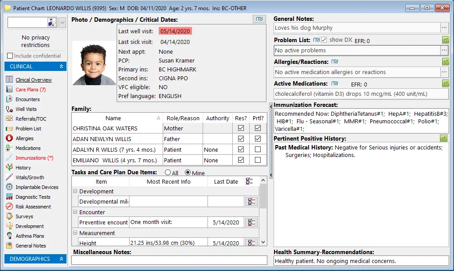Select the All radio button for tasks
Viewport: 454px width, 271px height.
(168, 173)
